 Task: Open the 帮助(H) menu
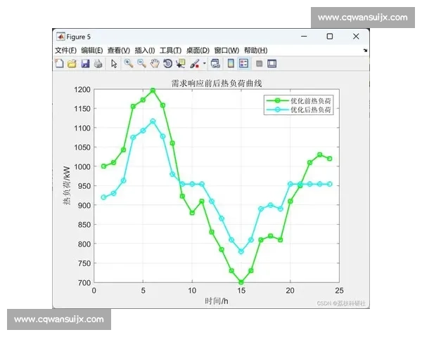click(256, 51)
